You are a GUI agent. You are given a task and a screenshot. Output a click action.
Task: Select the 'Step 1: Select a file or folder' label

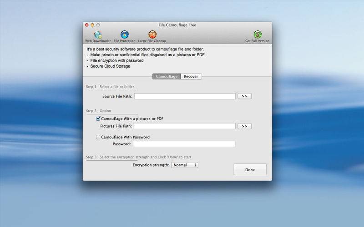tap(110, 87)
